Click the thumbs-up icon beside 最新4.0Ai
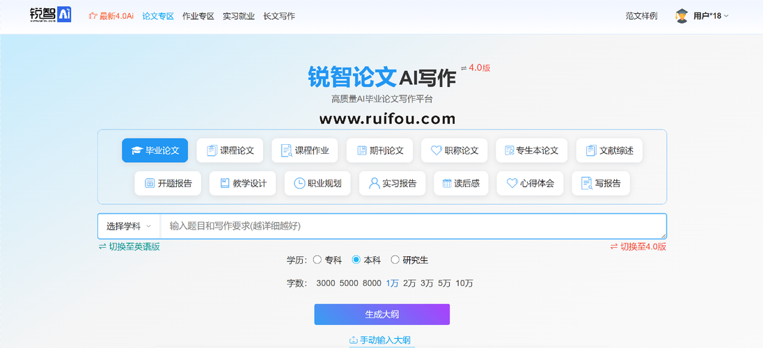 (93, 16)
